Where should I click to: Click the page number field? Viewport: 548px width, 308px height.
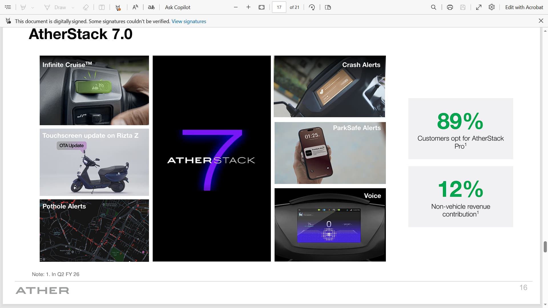tap(279, 7)
